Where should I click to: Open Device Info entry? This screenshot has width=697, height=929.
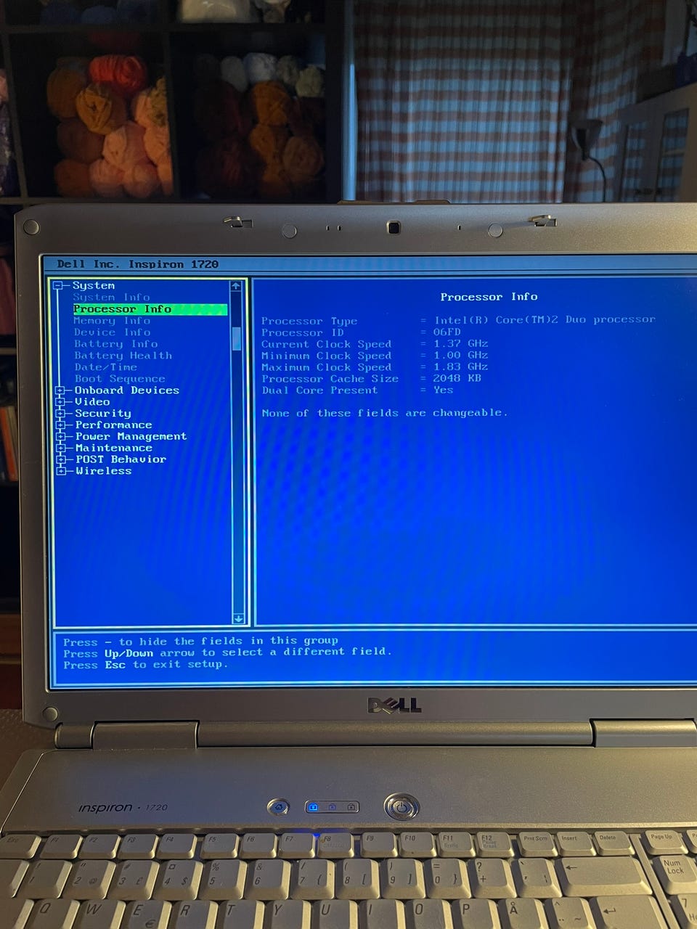pos(112,332)
